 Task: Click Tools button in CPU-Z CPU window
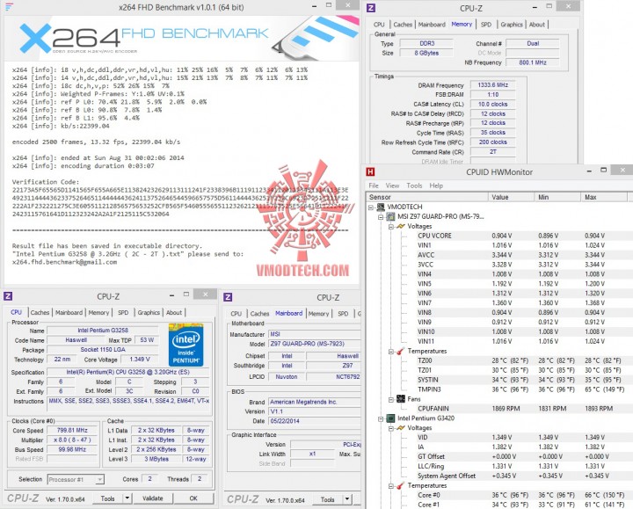[107, 498]
